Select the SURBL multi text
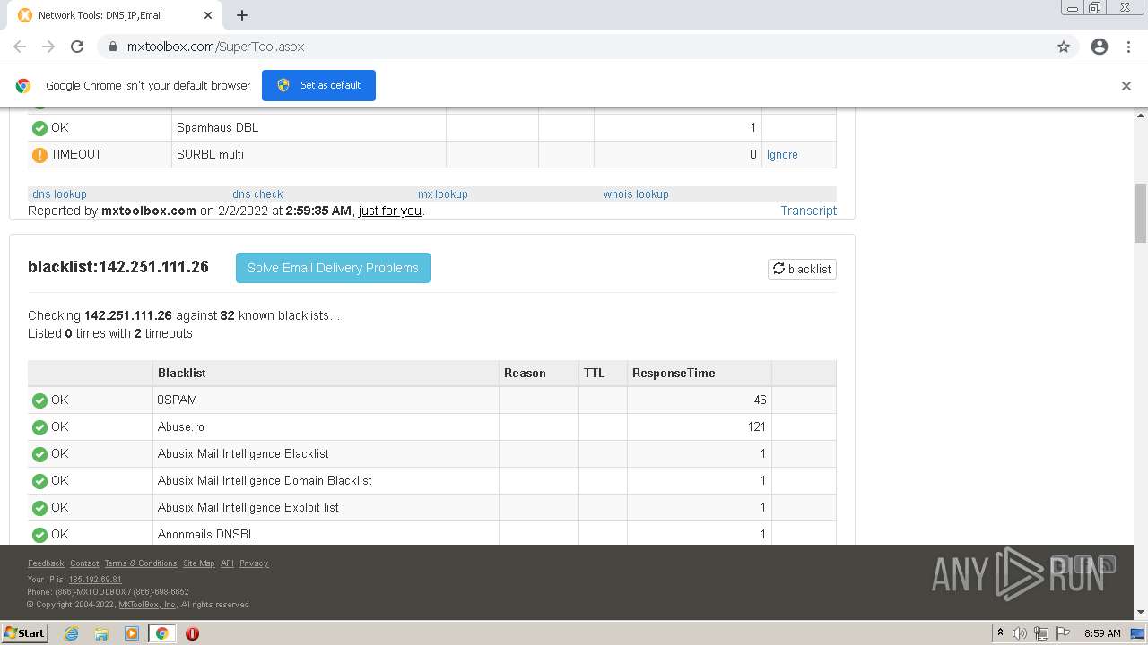 click(210, 154)
